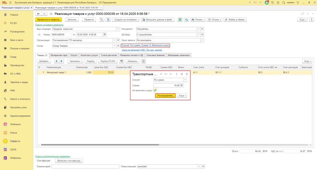Click the icon button right of Изменить
This screenshot has height=170, width=317.
click(x=143, y=61)
